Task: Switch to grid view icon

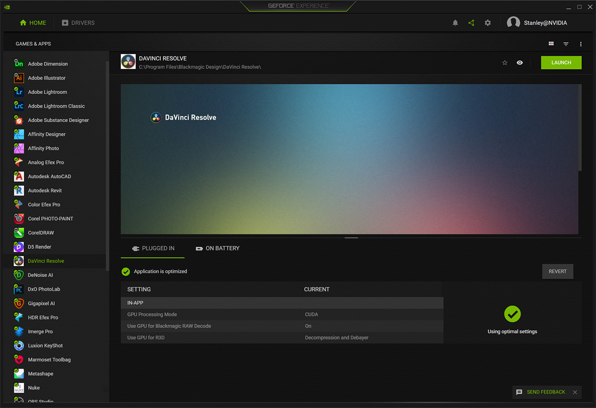Action: point(551,44)
